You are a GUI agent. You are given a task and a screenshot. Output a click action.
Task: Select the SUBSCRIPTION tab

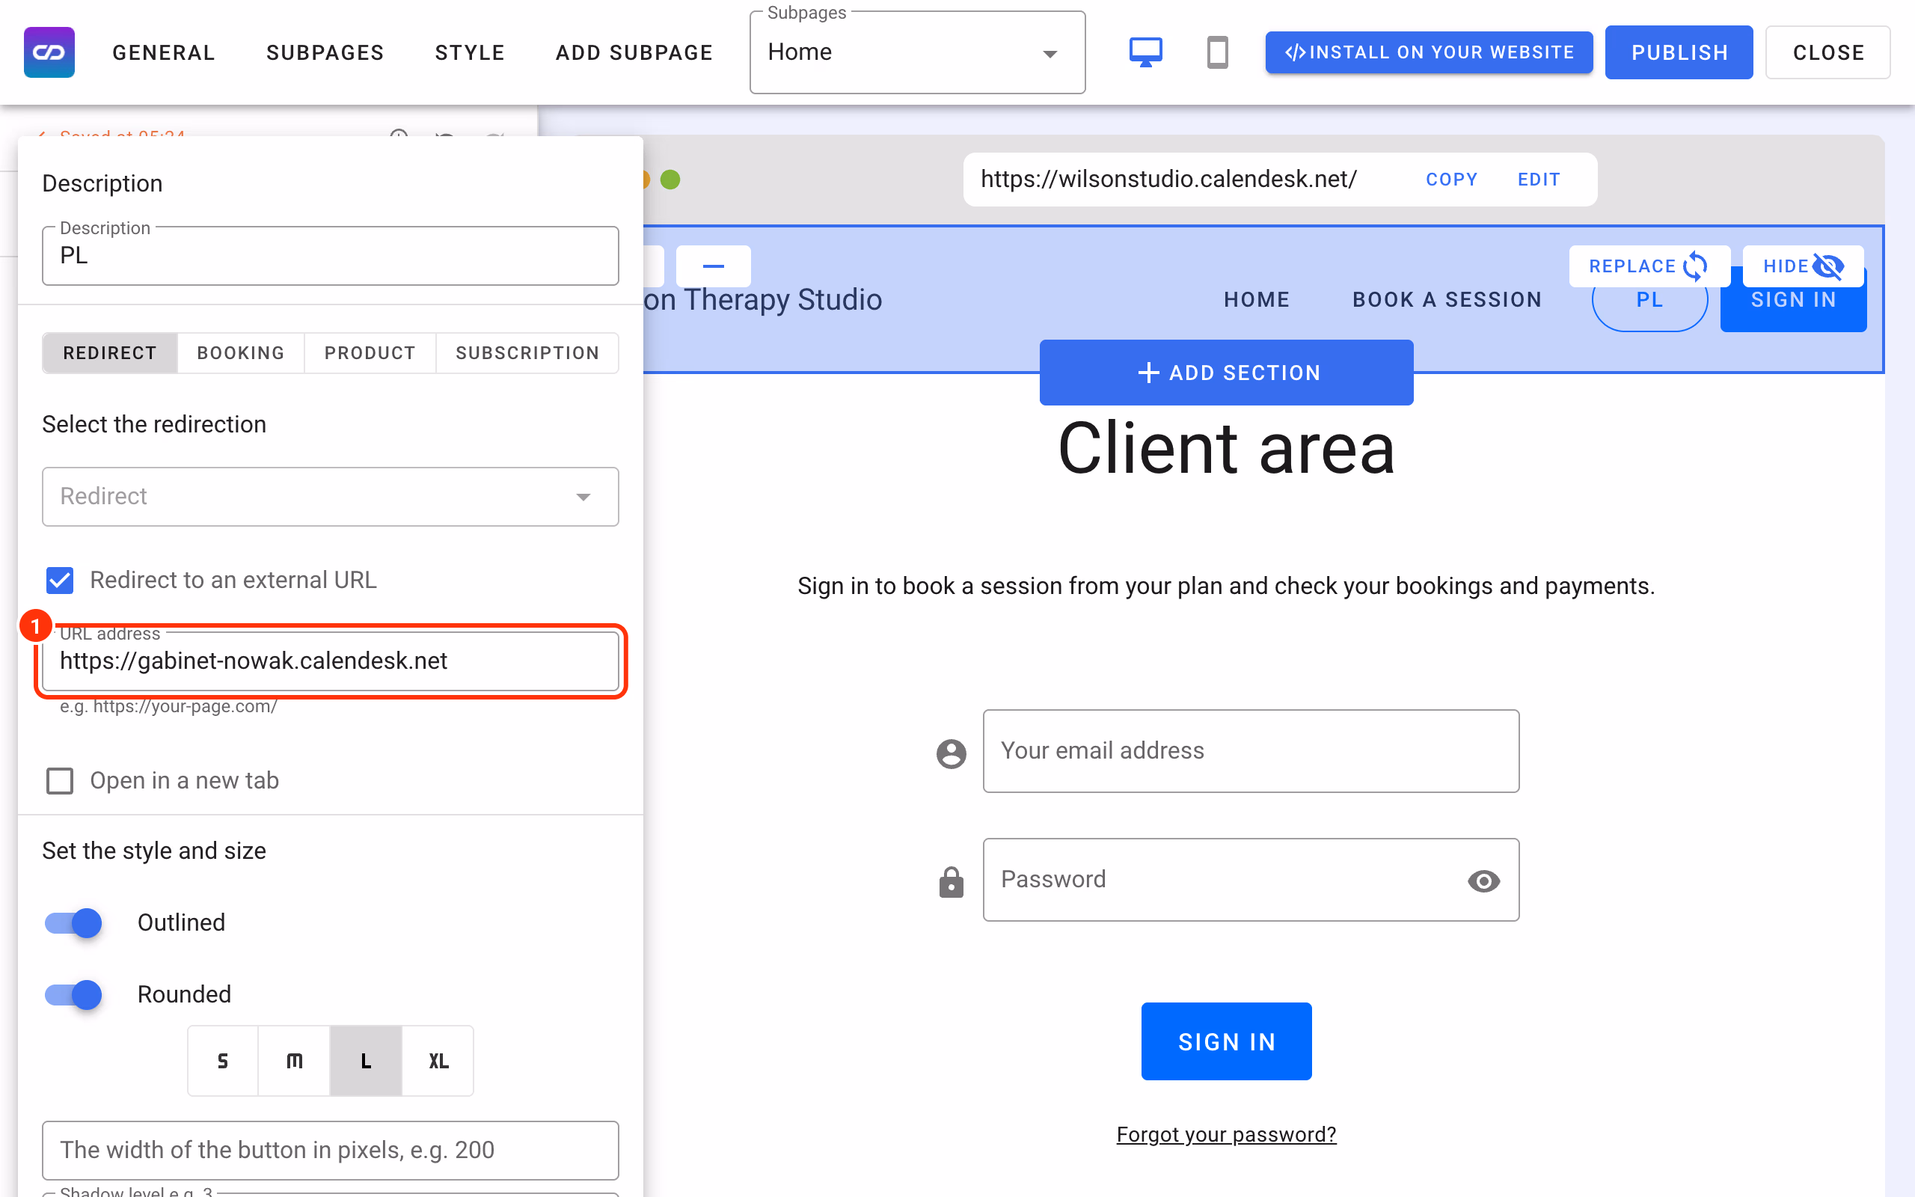[527, 353]
